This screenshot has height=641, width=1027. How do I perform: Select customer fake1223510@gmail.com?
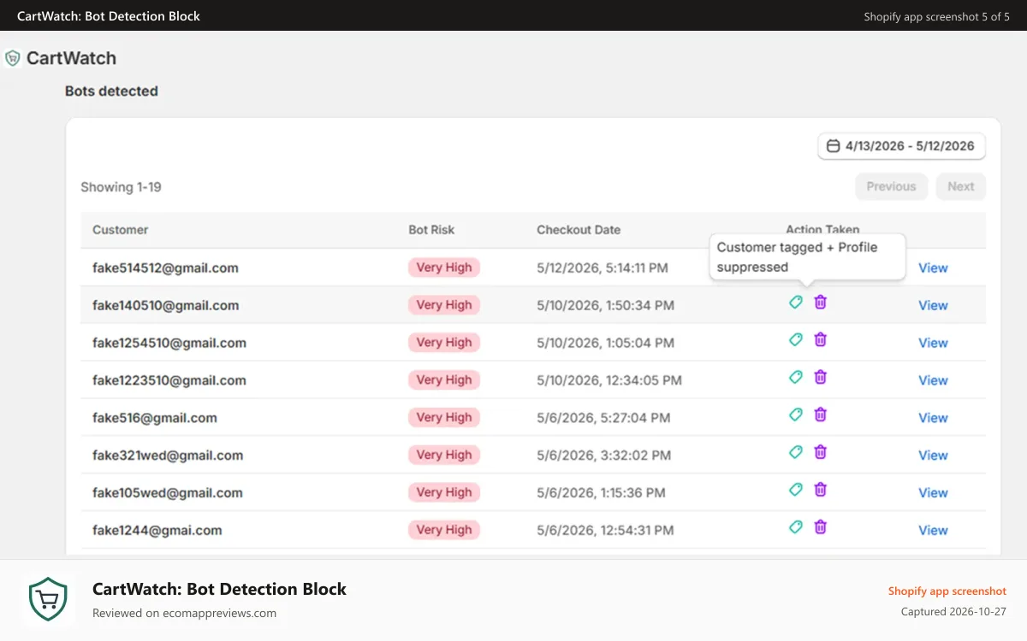coord(169,380)
